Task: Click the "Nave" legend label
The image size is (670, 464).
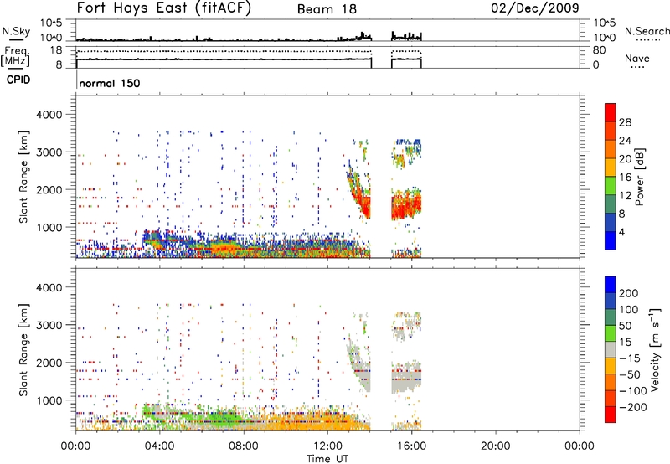Action: (x=637, y=59)
